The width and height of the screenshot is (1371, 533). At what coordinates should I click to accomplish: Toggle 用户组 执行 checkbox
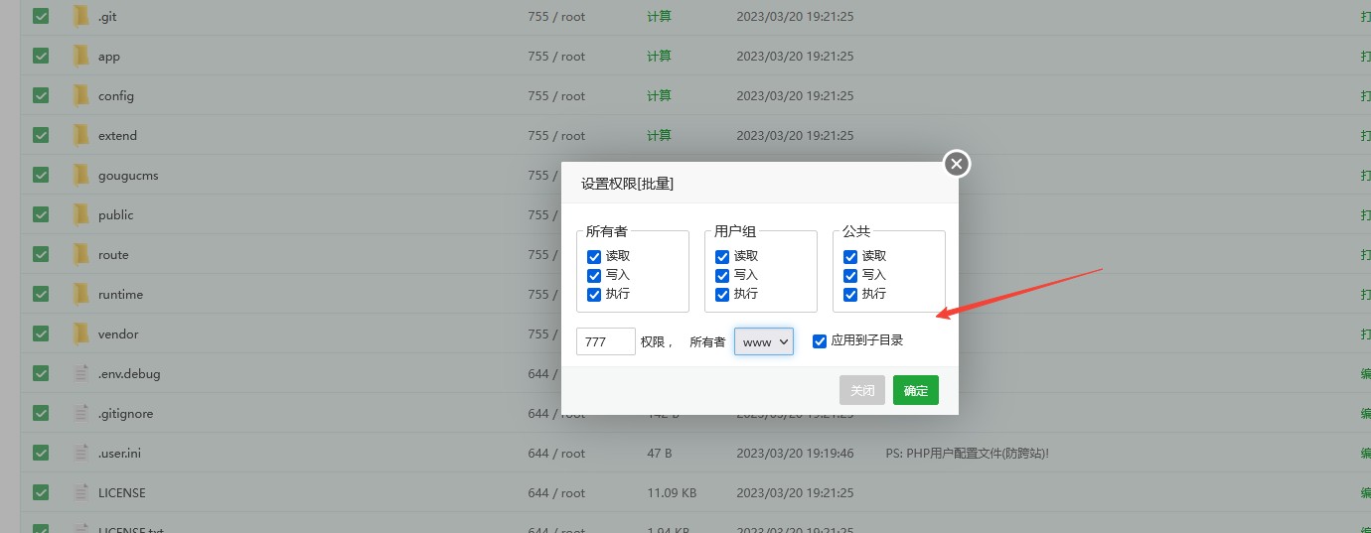click(722, 294)
